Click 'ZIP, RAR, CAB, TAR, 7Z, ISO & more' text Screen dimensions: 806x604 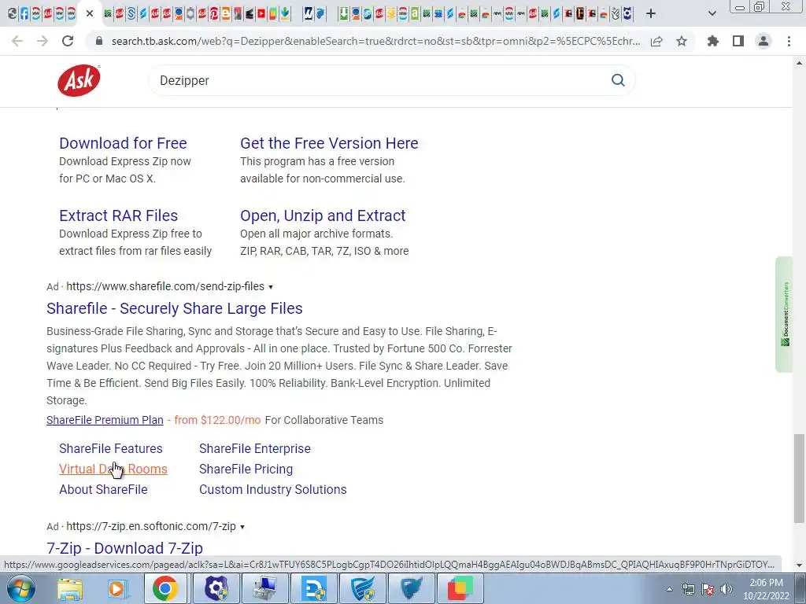pyautogui.click(x=324, y=251)
